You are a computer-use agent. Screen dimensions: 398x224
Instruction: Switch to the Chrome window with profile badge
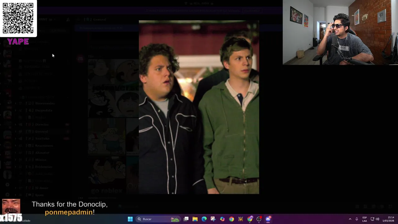250,219
